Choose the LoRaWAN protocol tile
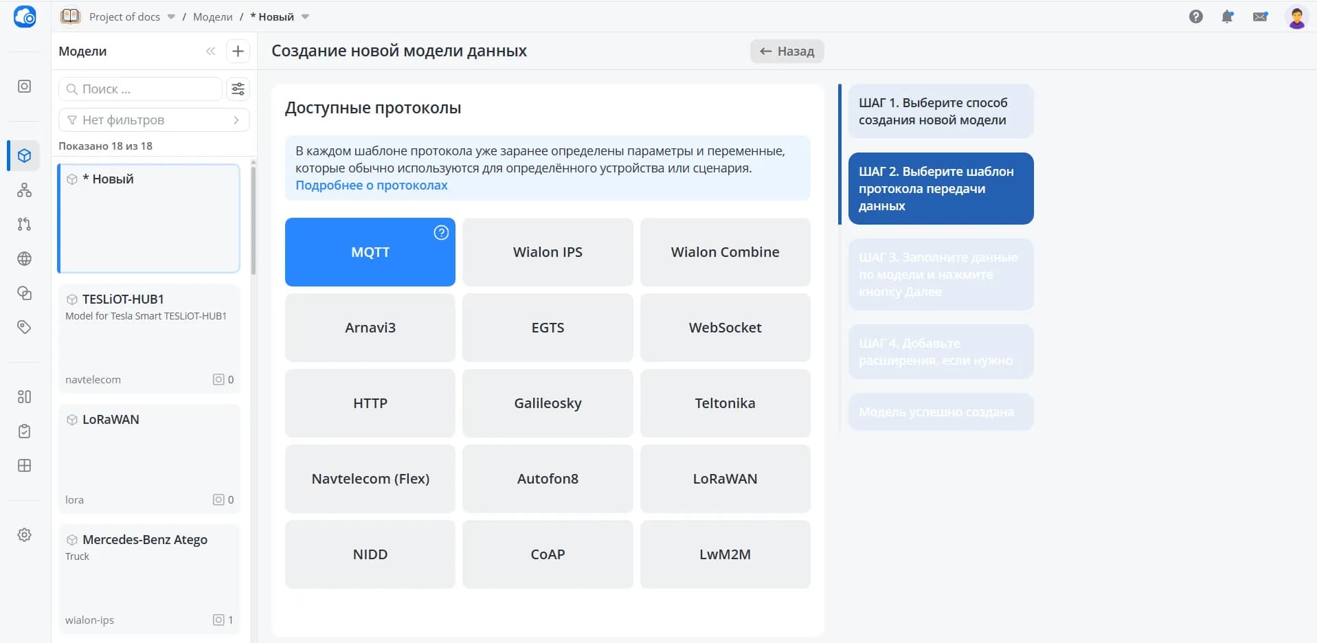1317x643 pixels. [x=725, y=479]
